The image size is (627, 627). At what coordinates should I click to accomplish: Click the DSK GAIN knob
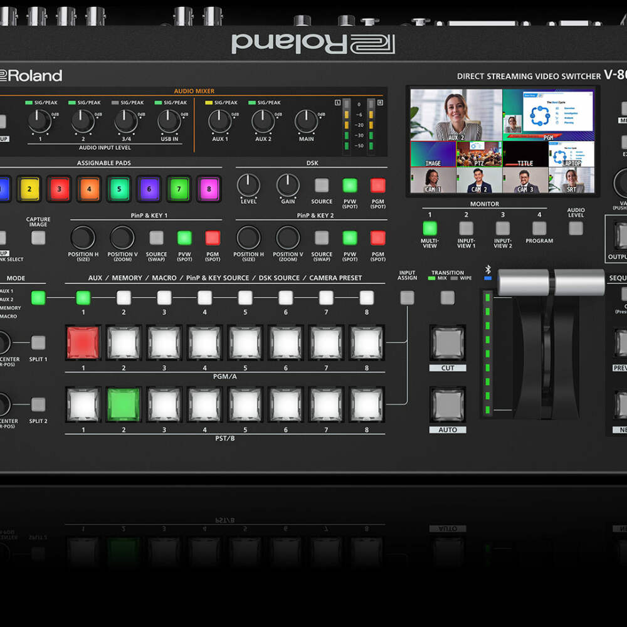click(x=288, y=185)
